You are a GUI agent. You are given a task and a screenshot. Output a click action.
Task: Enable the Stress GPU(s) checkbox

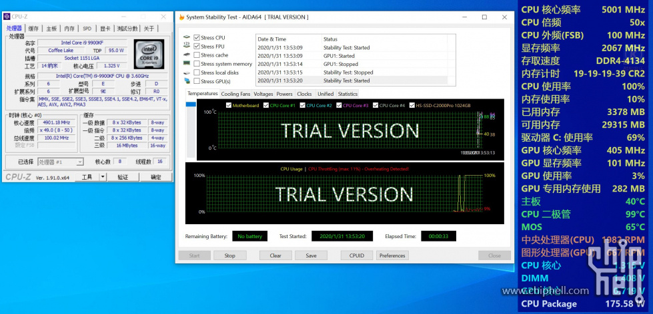coord(197,81)
